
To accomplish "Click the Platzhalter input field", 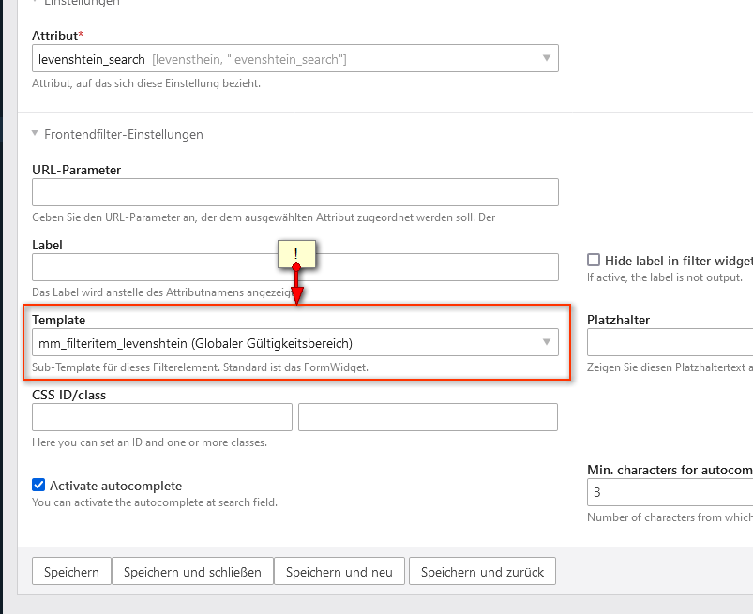I will [x=670, y=342].
